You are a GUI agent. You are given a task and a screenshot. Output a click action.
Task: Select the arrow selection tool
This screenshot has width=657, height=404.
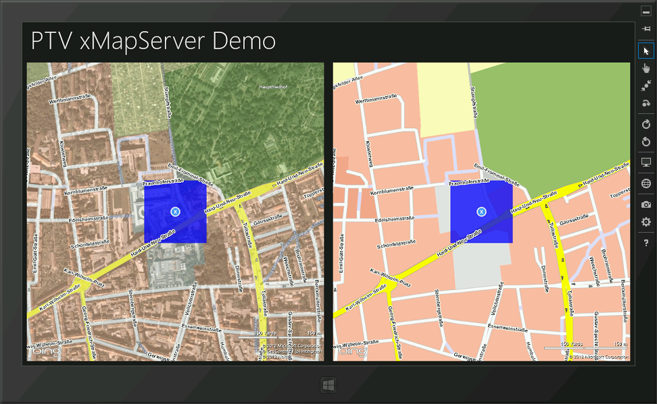pos(646,49)
